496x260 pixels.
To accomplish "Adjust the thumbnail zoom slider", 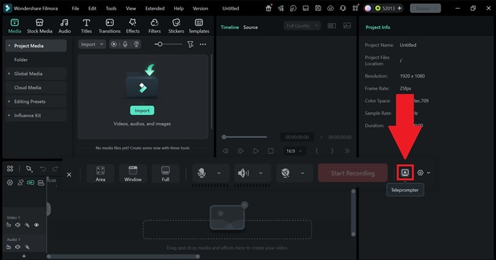I will 168,44.
